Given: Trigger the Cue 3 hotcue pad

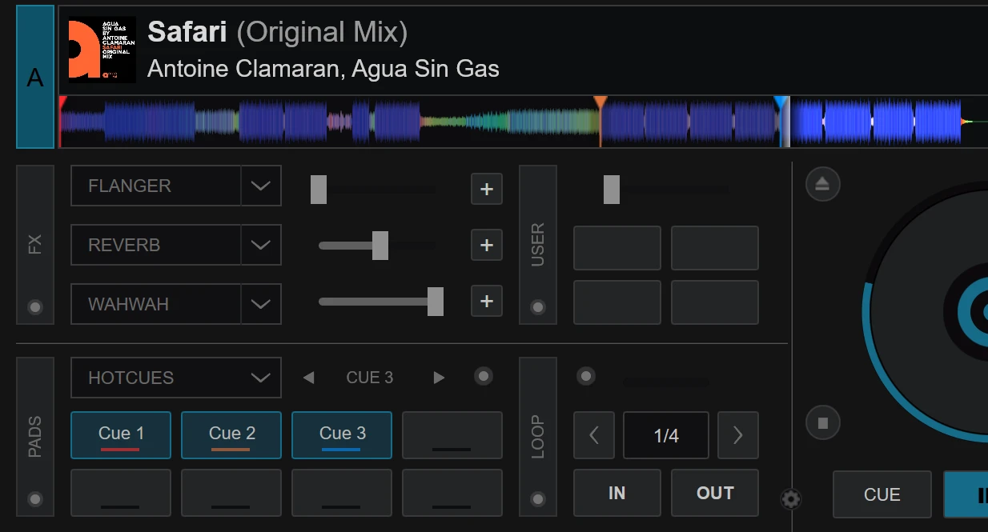Looking at the screenshot, I should coord(342,435).
